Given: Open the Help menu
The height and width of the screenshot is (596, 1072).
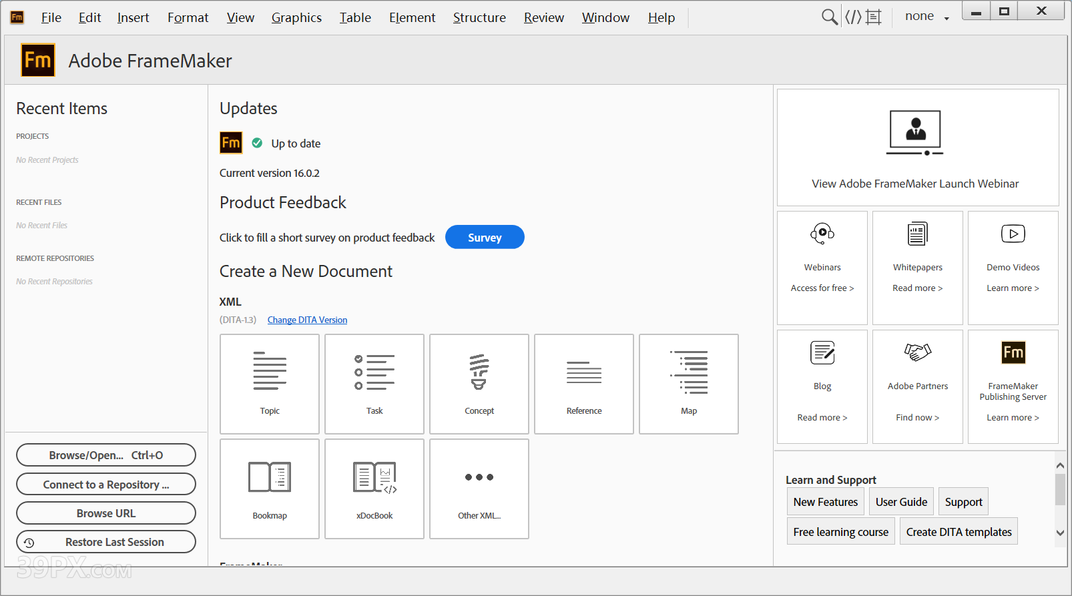Looking at the screenshot, I should [x=661, y=17].
